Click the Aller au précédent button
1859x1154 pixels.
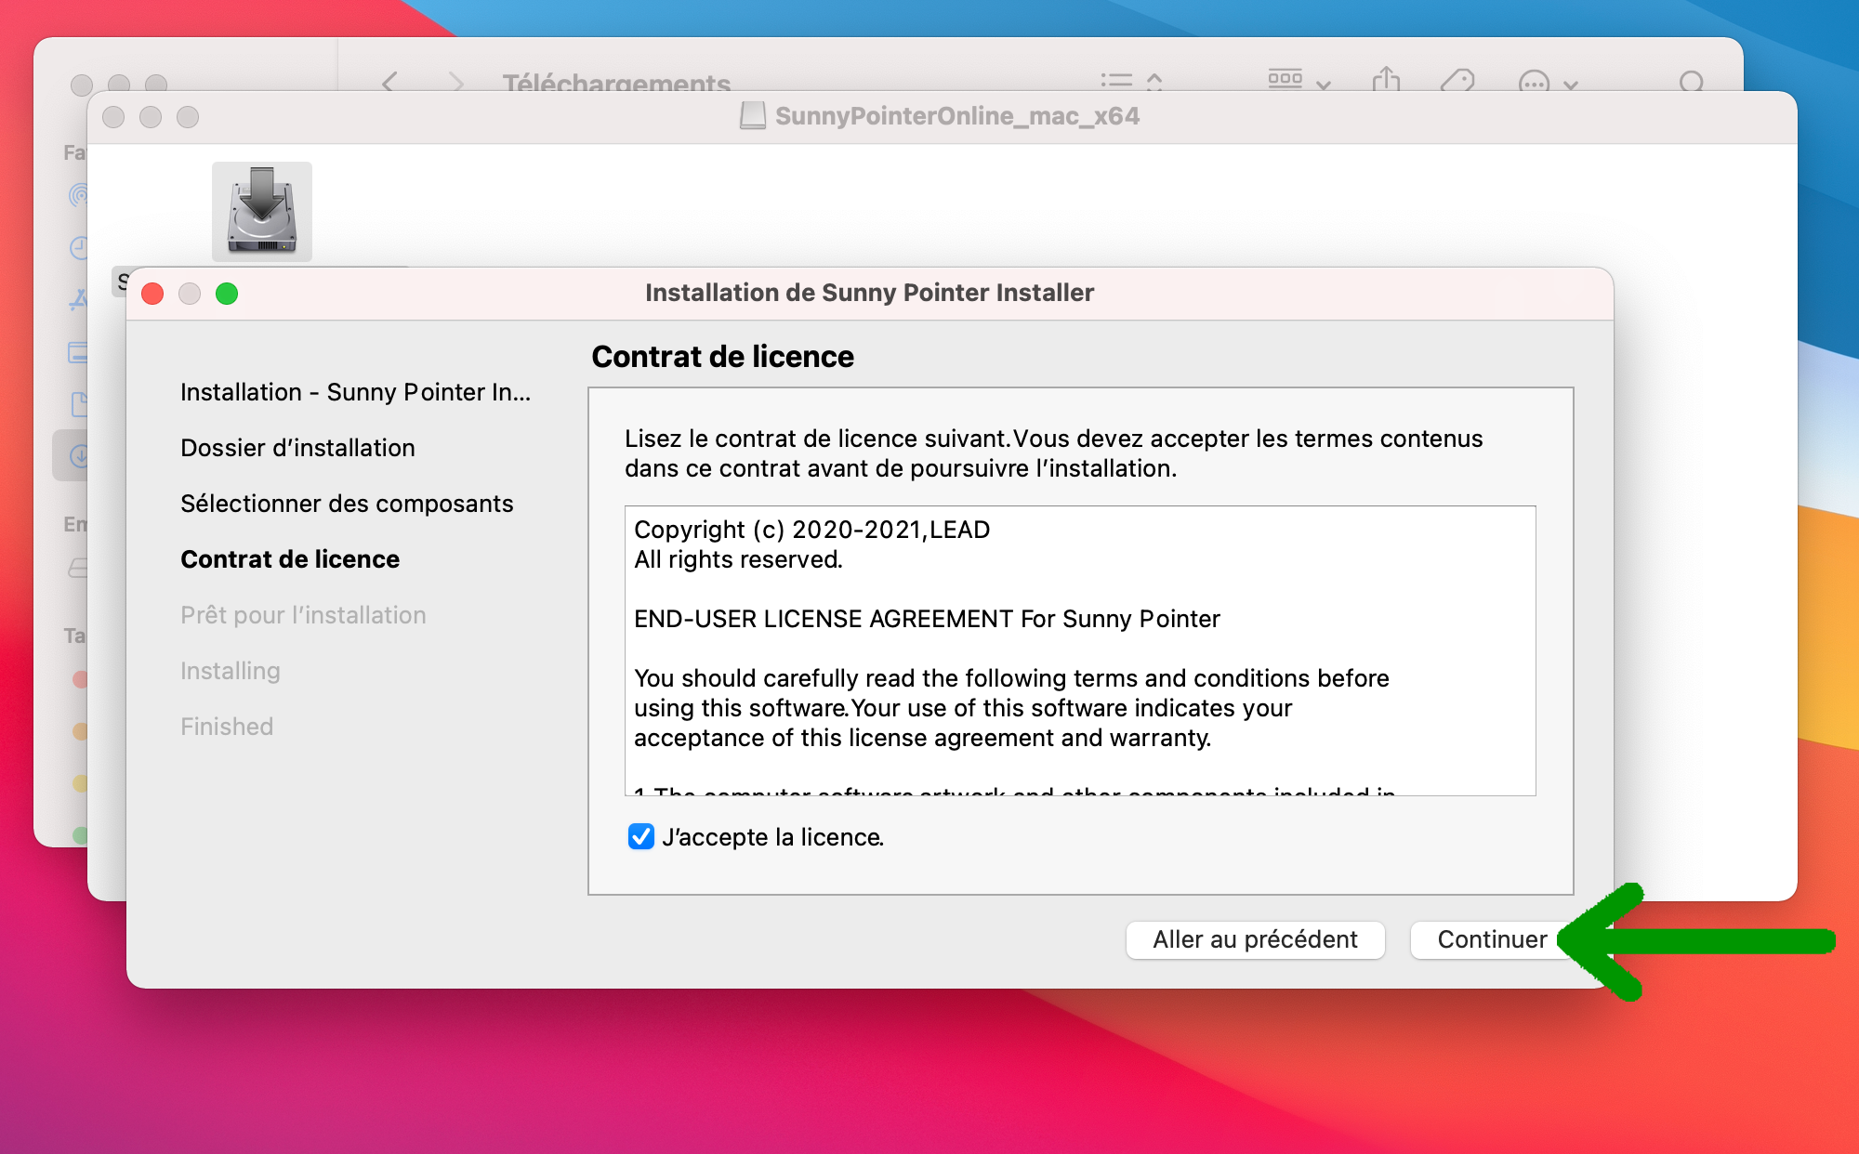click(x=1255, y=939)
